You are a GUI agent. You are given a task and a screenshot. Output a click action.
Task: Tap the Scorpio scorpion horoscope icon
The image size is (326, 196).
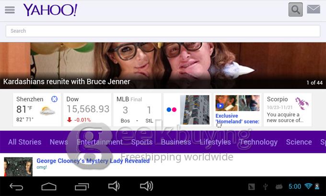(302, 103)
